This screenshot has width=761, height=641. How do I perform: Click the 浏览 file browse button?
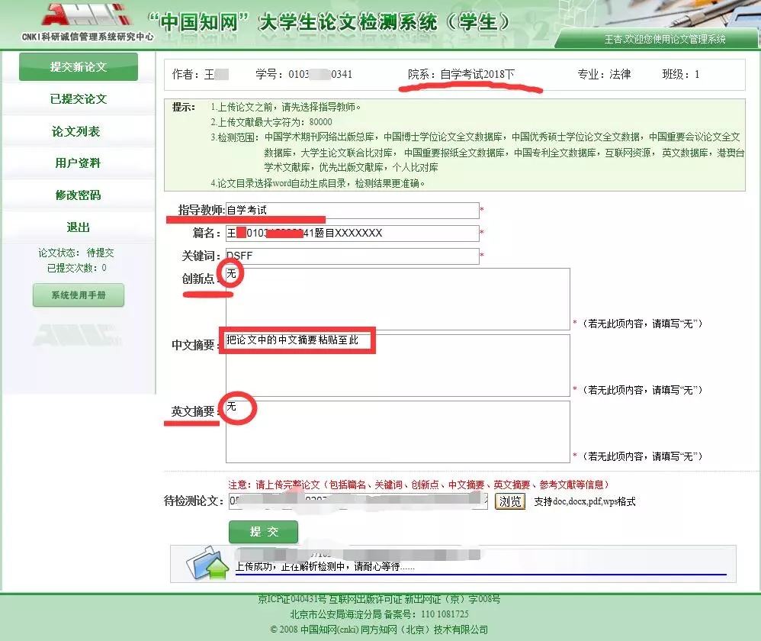click(510, 501)
